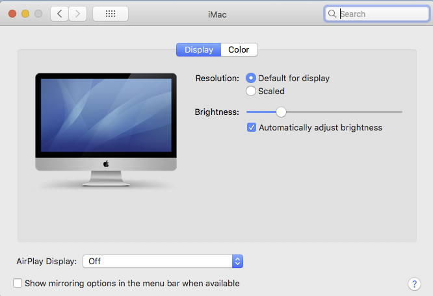The image size is (433, 296).
Task: Select the Display tab
Action: pos(199,49)
